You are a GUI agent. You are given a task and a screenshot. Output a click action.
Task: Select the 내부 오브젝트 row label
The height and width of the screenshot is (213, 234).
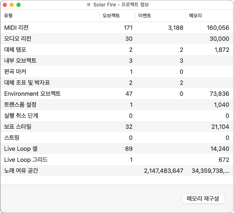20,61
